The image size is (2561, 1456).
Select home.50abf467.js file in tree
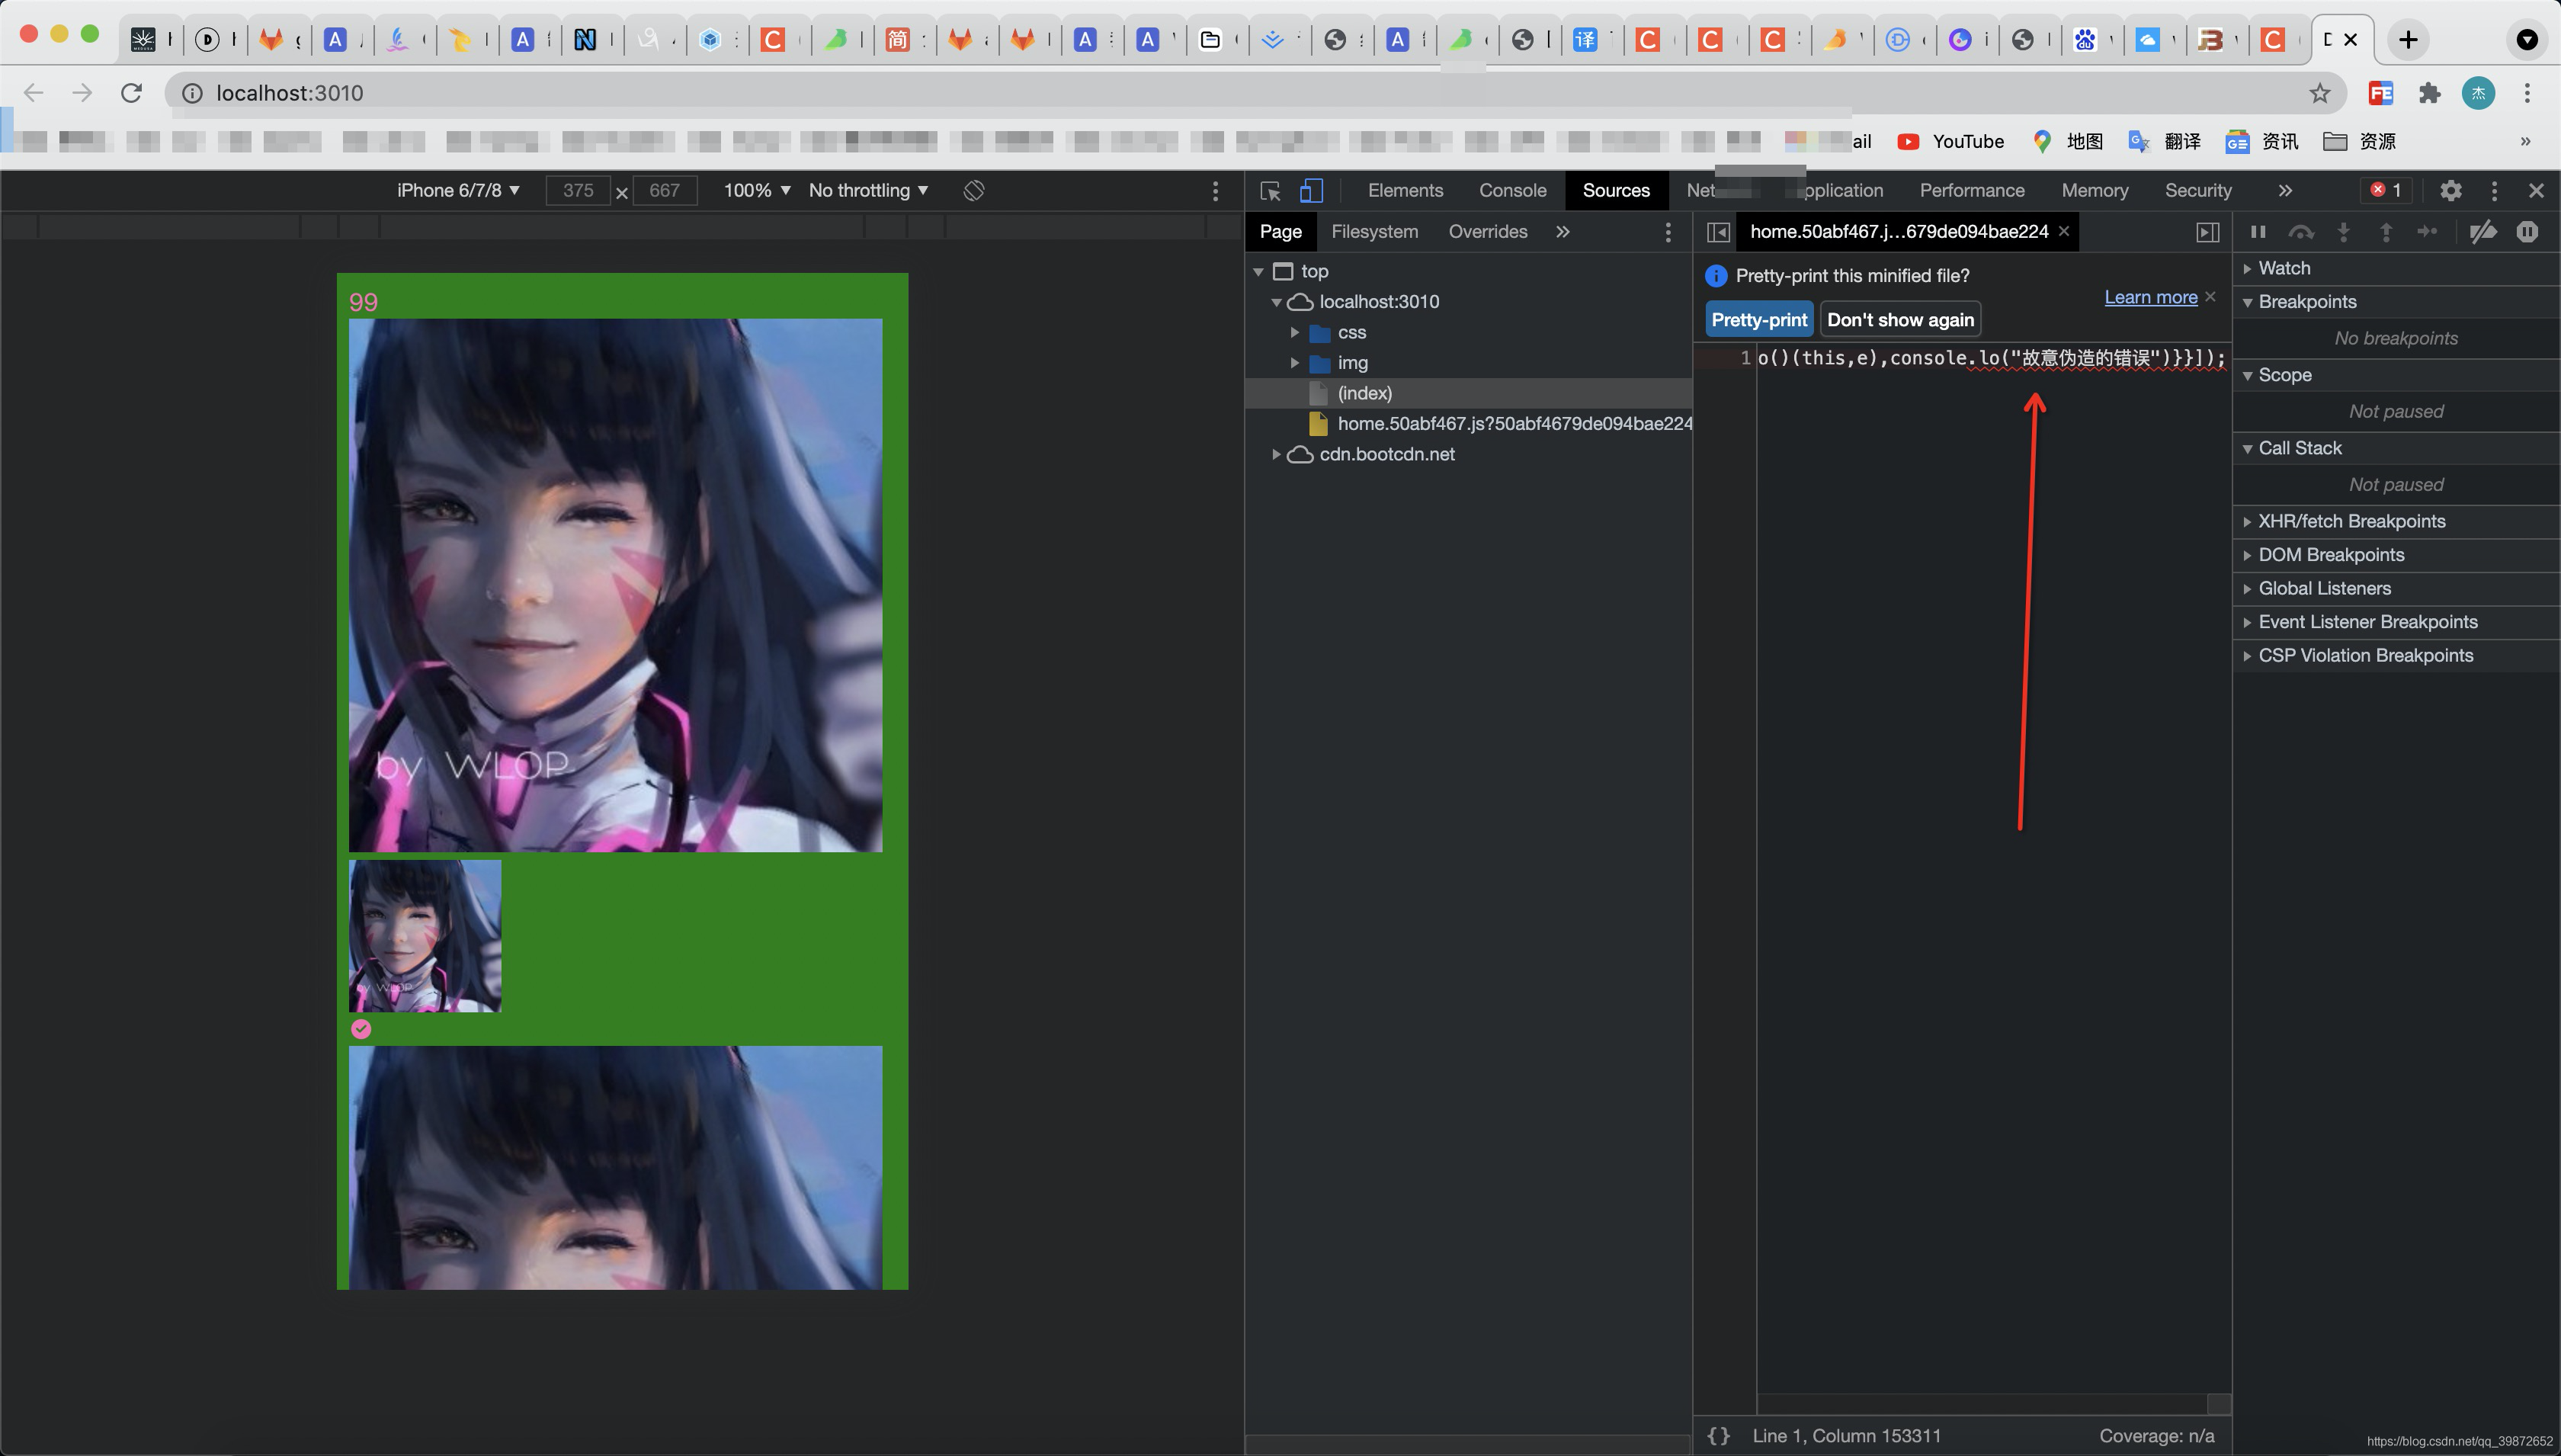click(1501, 424)
